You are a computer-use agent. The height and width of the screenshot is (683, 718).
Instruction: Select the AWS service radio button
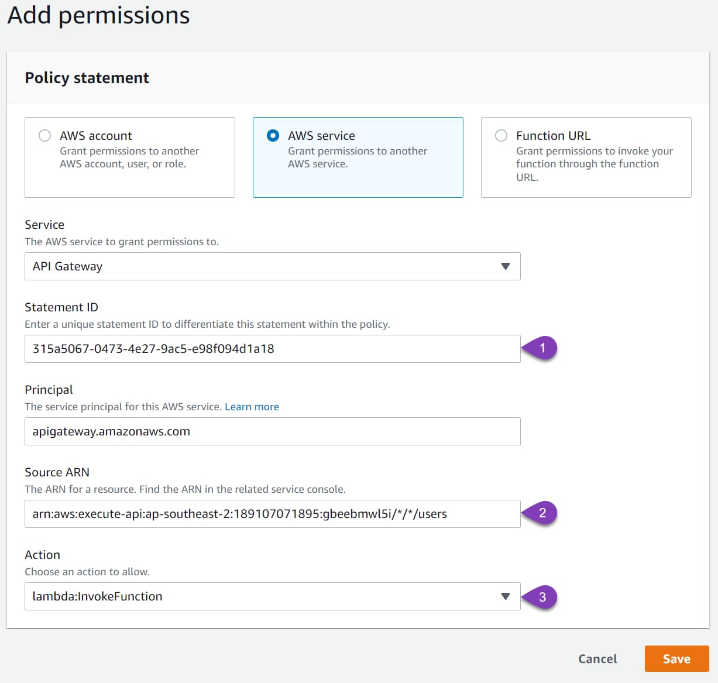pos(273,135)
